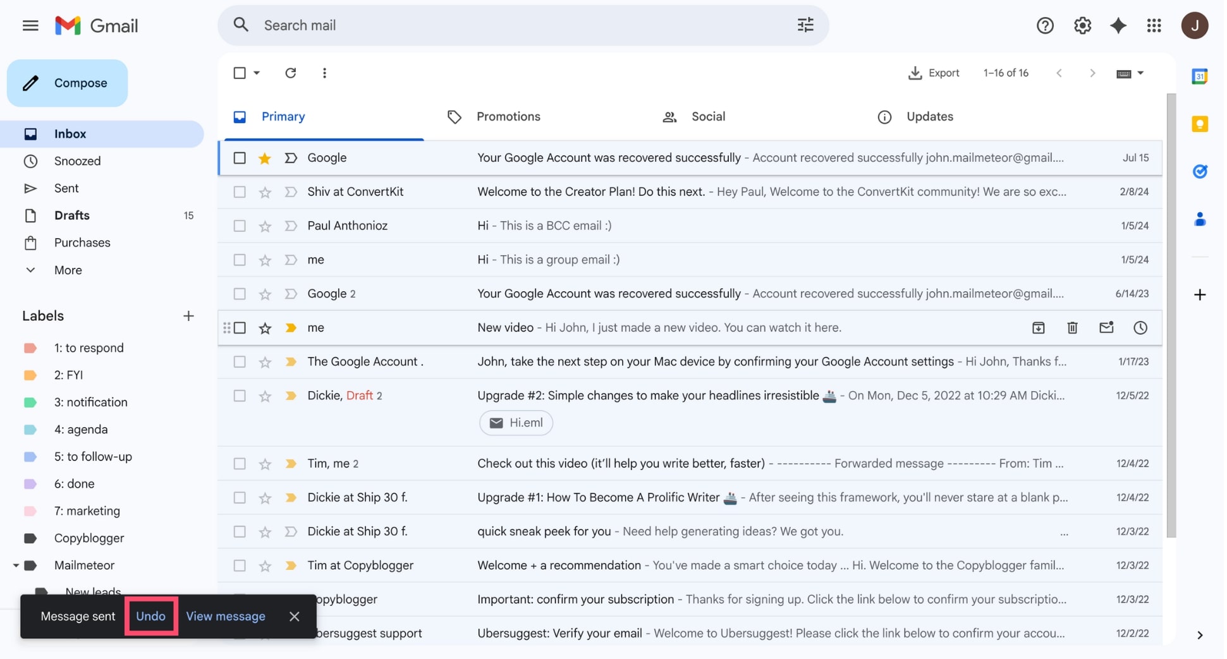Image resolution: width=1227 pixels, height=659 pixels.
Task: Click the green swatch beside "3: notification"
Action: [31, 402]
